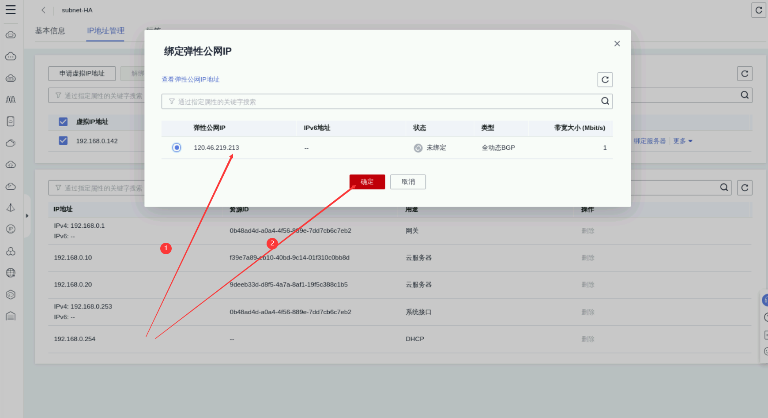Switch to the IP地址管理 tab
768x418 pixels.
pyautogui.click(x=105, y=31)
